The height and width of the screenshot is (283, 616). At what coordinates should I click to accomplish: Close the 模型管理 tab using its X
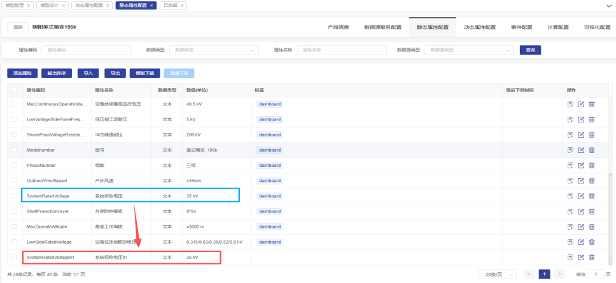pos(28,5)
